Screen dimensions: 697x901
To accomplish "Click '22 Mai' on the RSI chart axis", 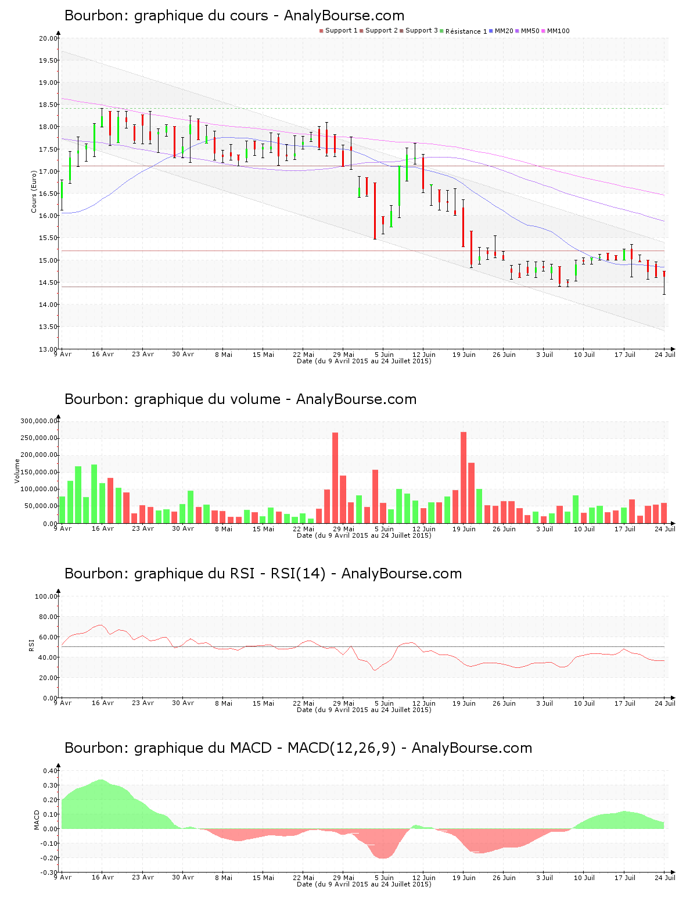I will point(304,703).
